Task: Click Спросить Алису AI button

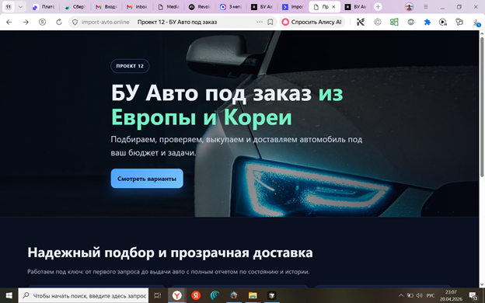Action: pyautogui.click(x=312, y=22)
